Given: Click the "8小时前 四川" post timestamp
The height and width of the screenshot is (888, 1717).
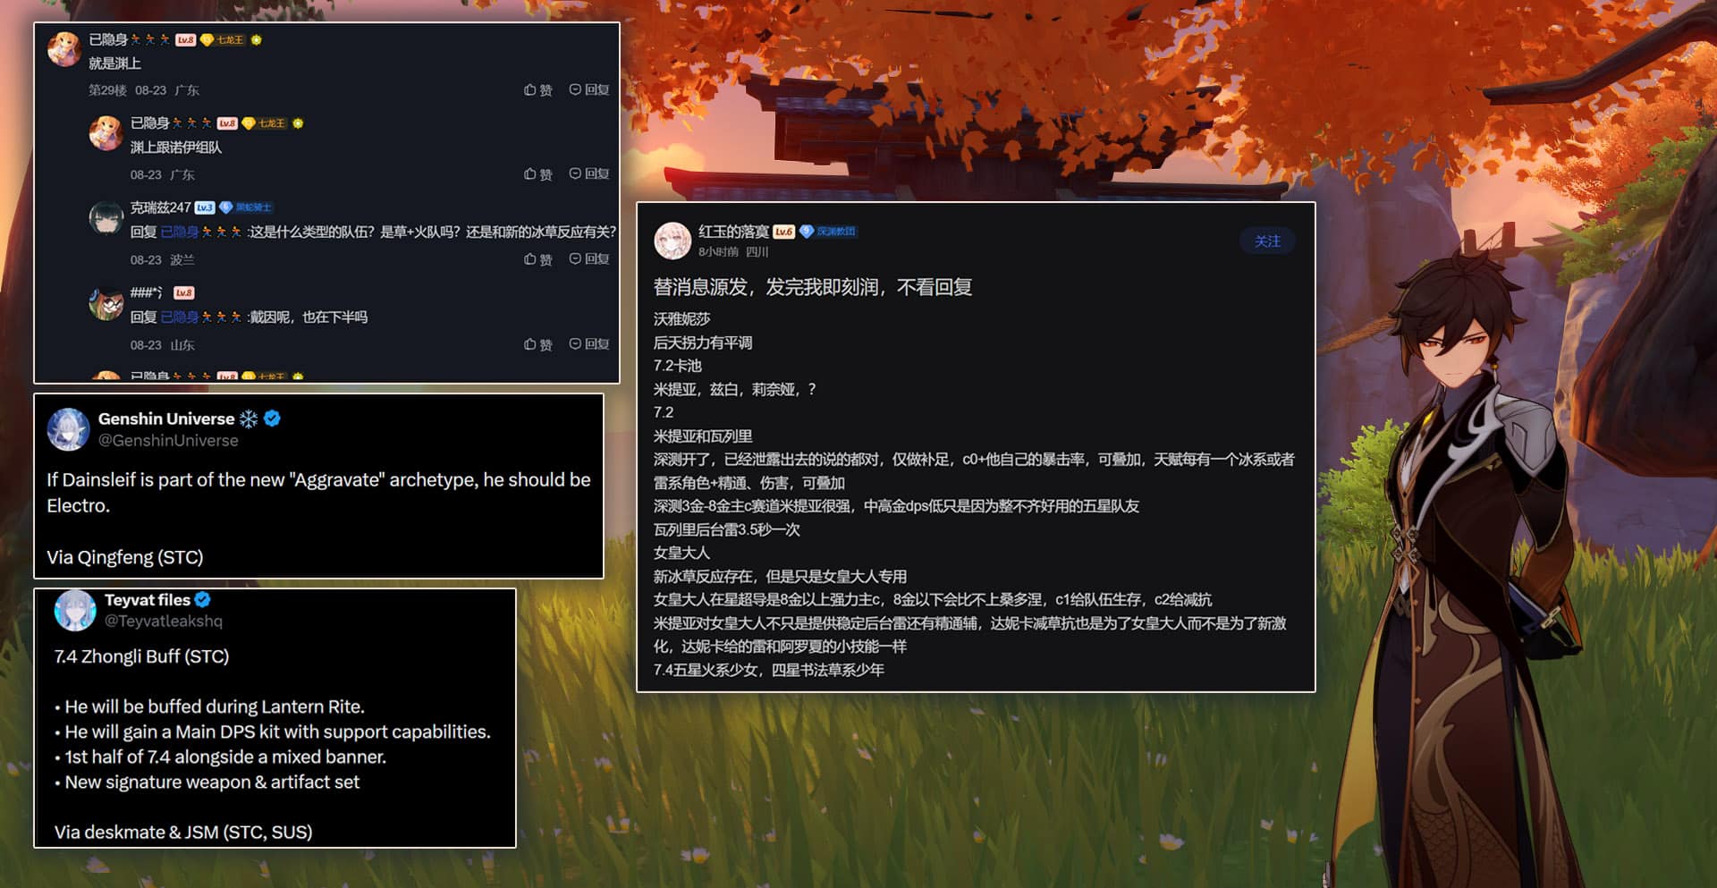Looking at the screenshot, I should (x=733, y=252).
